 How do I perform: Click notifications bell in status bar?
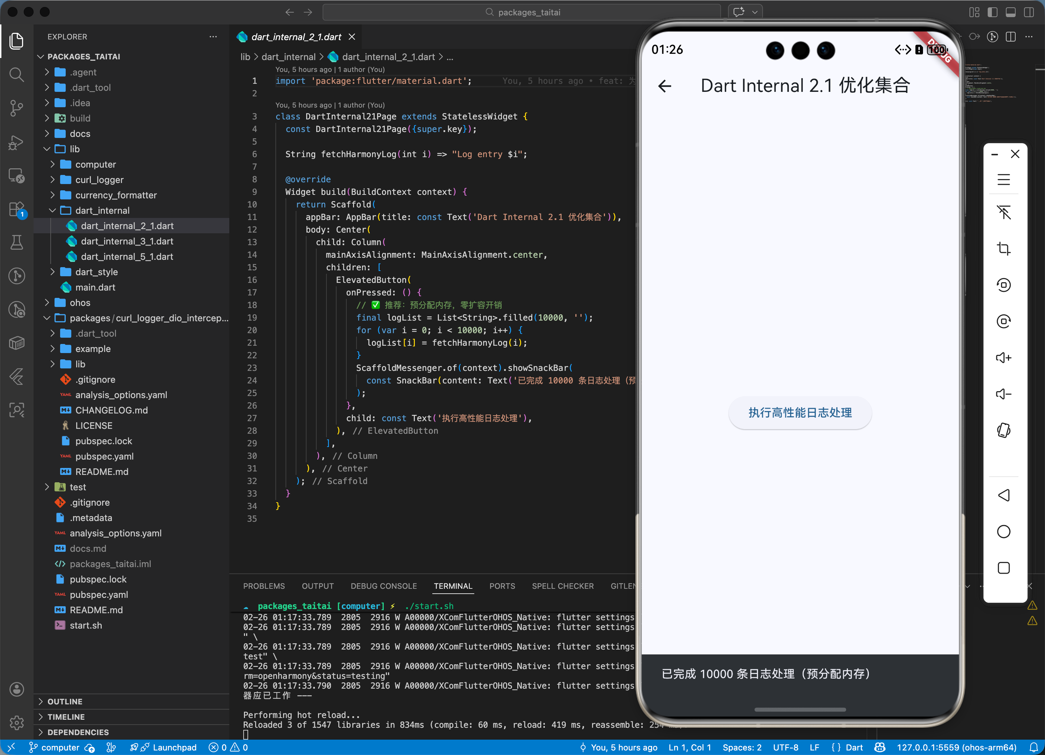pyautogui.click(x=1033, y=747)
